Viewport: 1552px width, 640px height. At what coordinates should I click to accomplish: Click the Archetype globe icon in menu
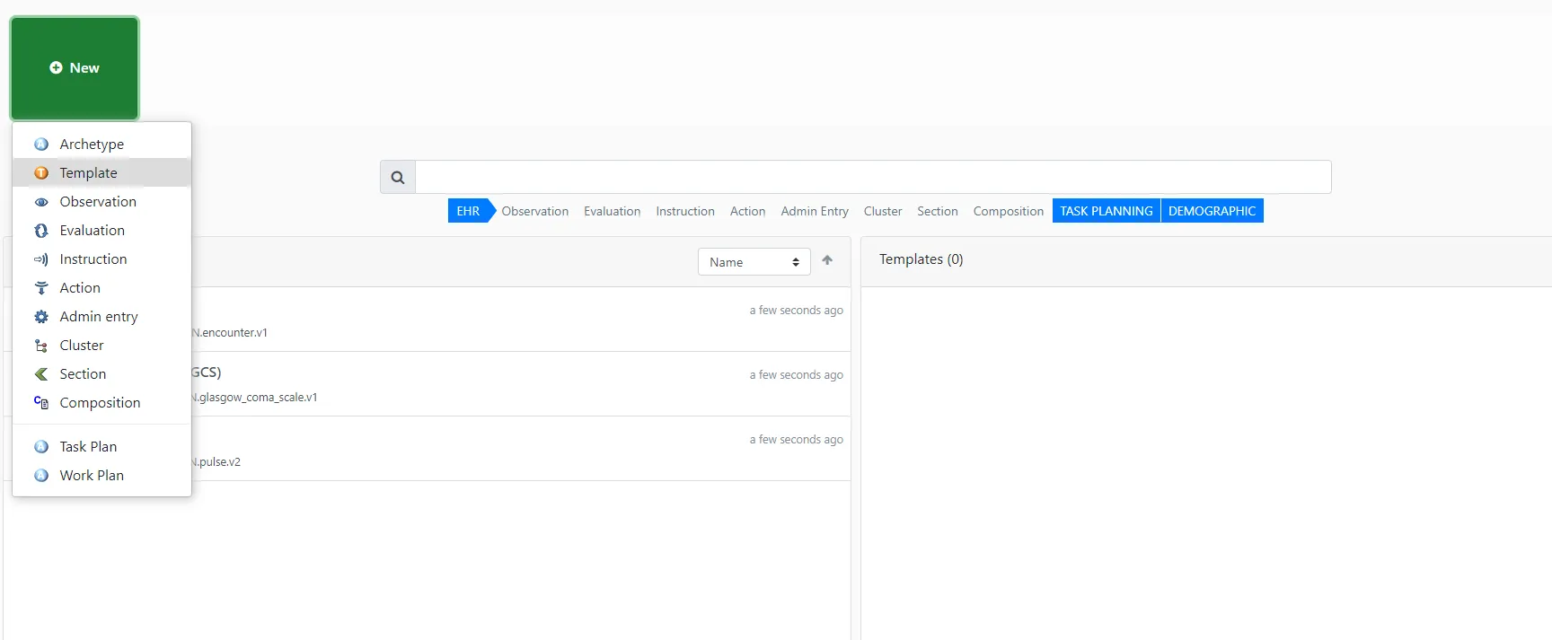[41, 145]
